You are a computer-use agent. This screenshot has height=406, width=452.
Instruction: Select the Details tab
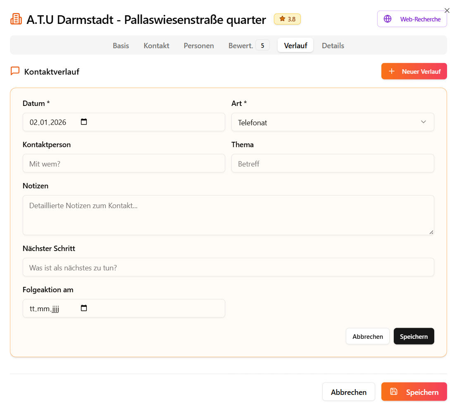coord(333,45)
